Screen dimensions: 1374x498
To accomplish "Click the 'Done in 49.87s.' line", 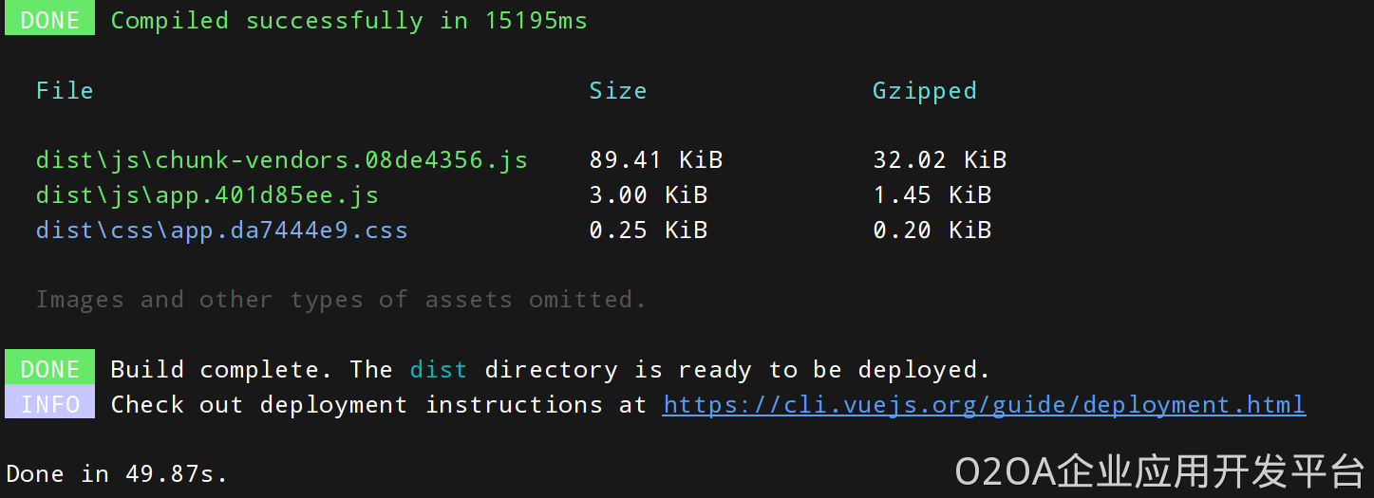I will tap(117, 474).
